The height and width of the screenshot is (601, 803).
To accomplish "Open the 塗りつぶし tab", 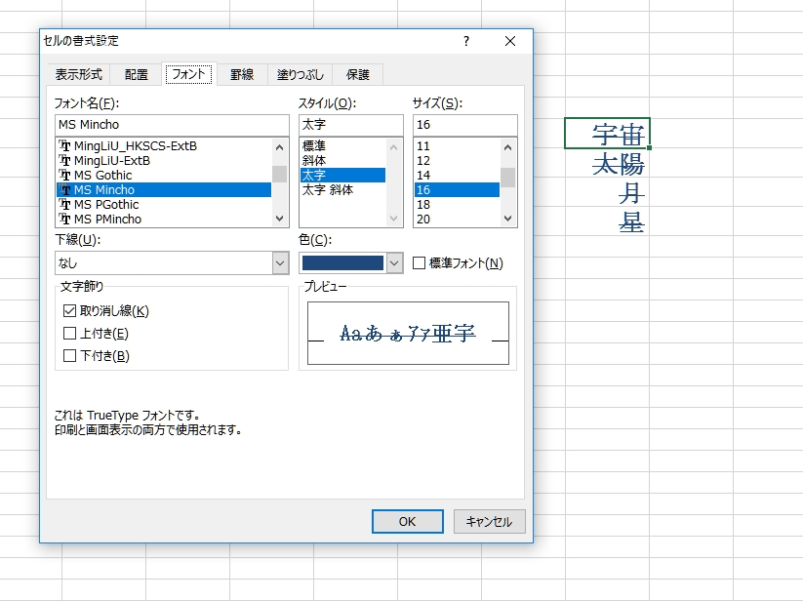I will (x=300, y=74).
